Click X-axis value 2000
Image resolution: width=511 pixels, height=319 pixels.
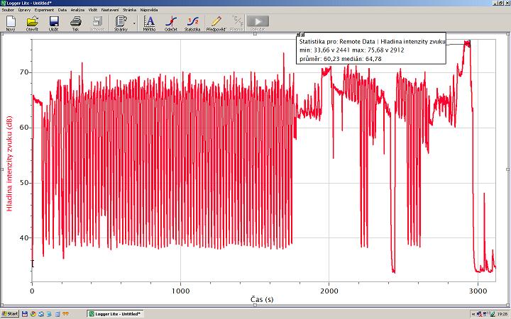(329, 291)
